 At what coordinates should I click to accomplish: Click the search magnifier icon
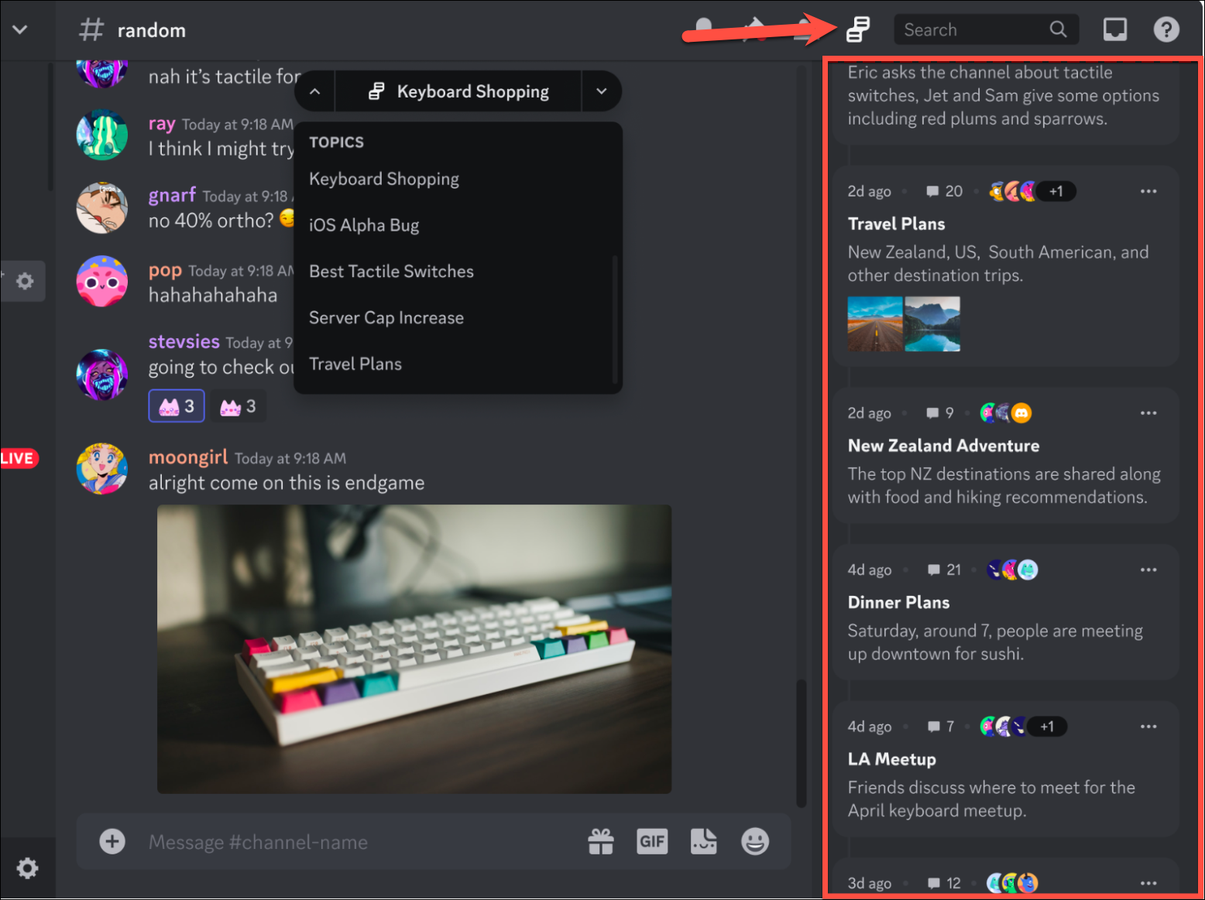click(1058, 29)
